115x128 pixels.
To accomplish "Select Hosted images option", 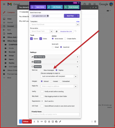I will pos(51,81).
